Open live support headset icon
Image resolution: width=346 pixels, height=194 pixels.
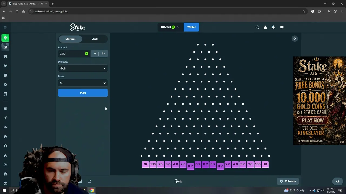[x=338, y=181]
